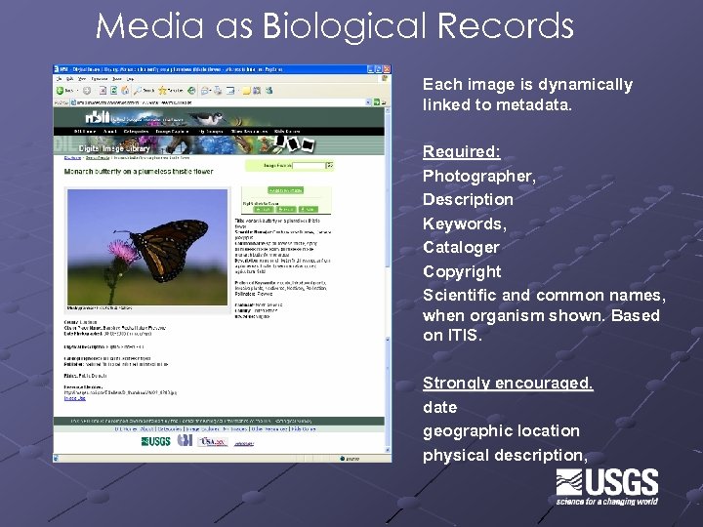This screenshot has height=527, width=703.
Task: Click the yellow folder toolbar icon
Action: click(x=246, y=91)
